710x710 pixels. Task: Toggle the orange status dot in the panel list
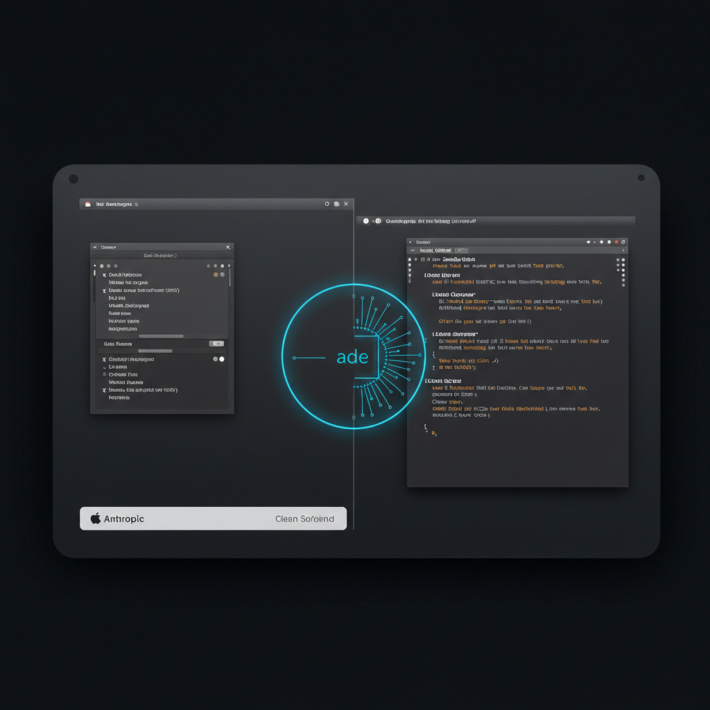(216, 275)
